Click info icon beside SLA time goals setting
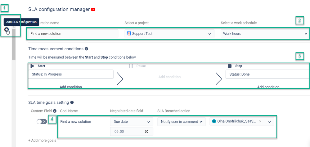This screenshot has height=147, width=310. pos(72,102)
